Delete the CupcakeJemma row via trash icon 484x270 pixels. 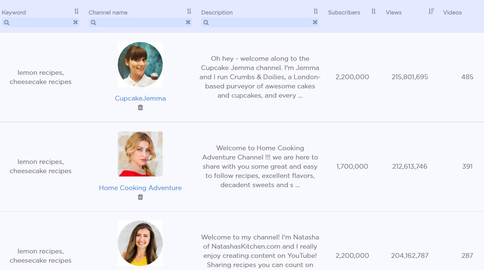pos(140,108)
